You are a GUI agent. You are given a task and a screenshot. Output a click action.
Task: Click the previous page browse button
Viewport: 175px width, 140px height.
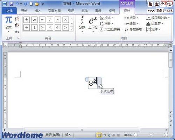[171, 116]
